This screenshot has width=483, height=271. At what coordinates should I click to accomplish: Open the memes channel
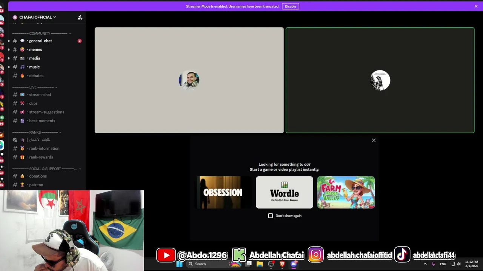(47, 49)
